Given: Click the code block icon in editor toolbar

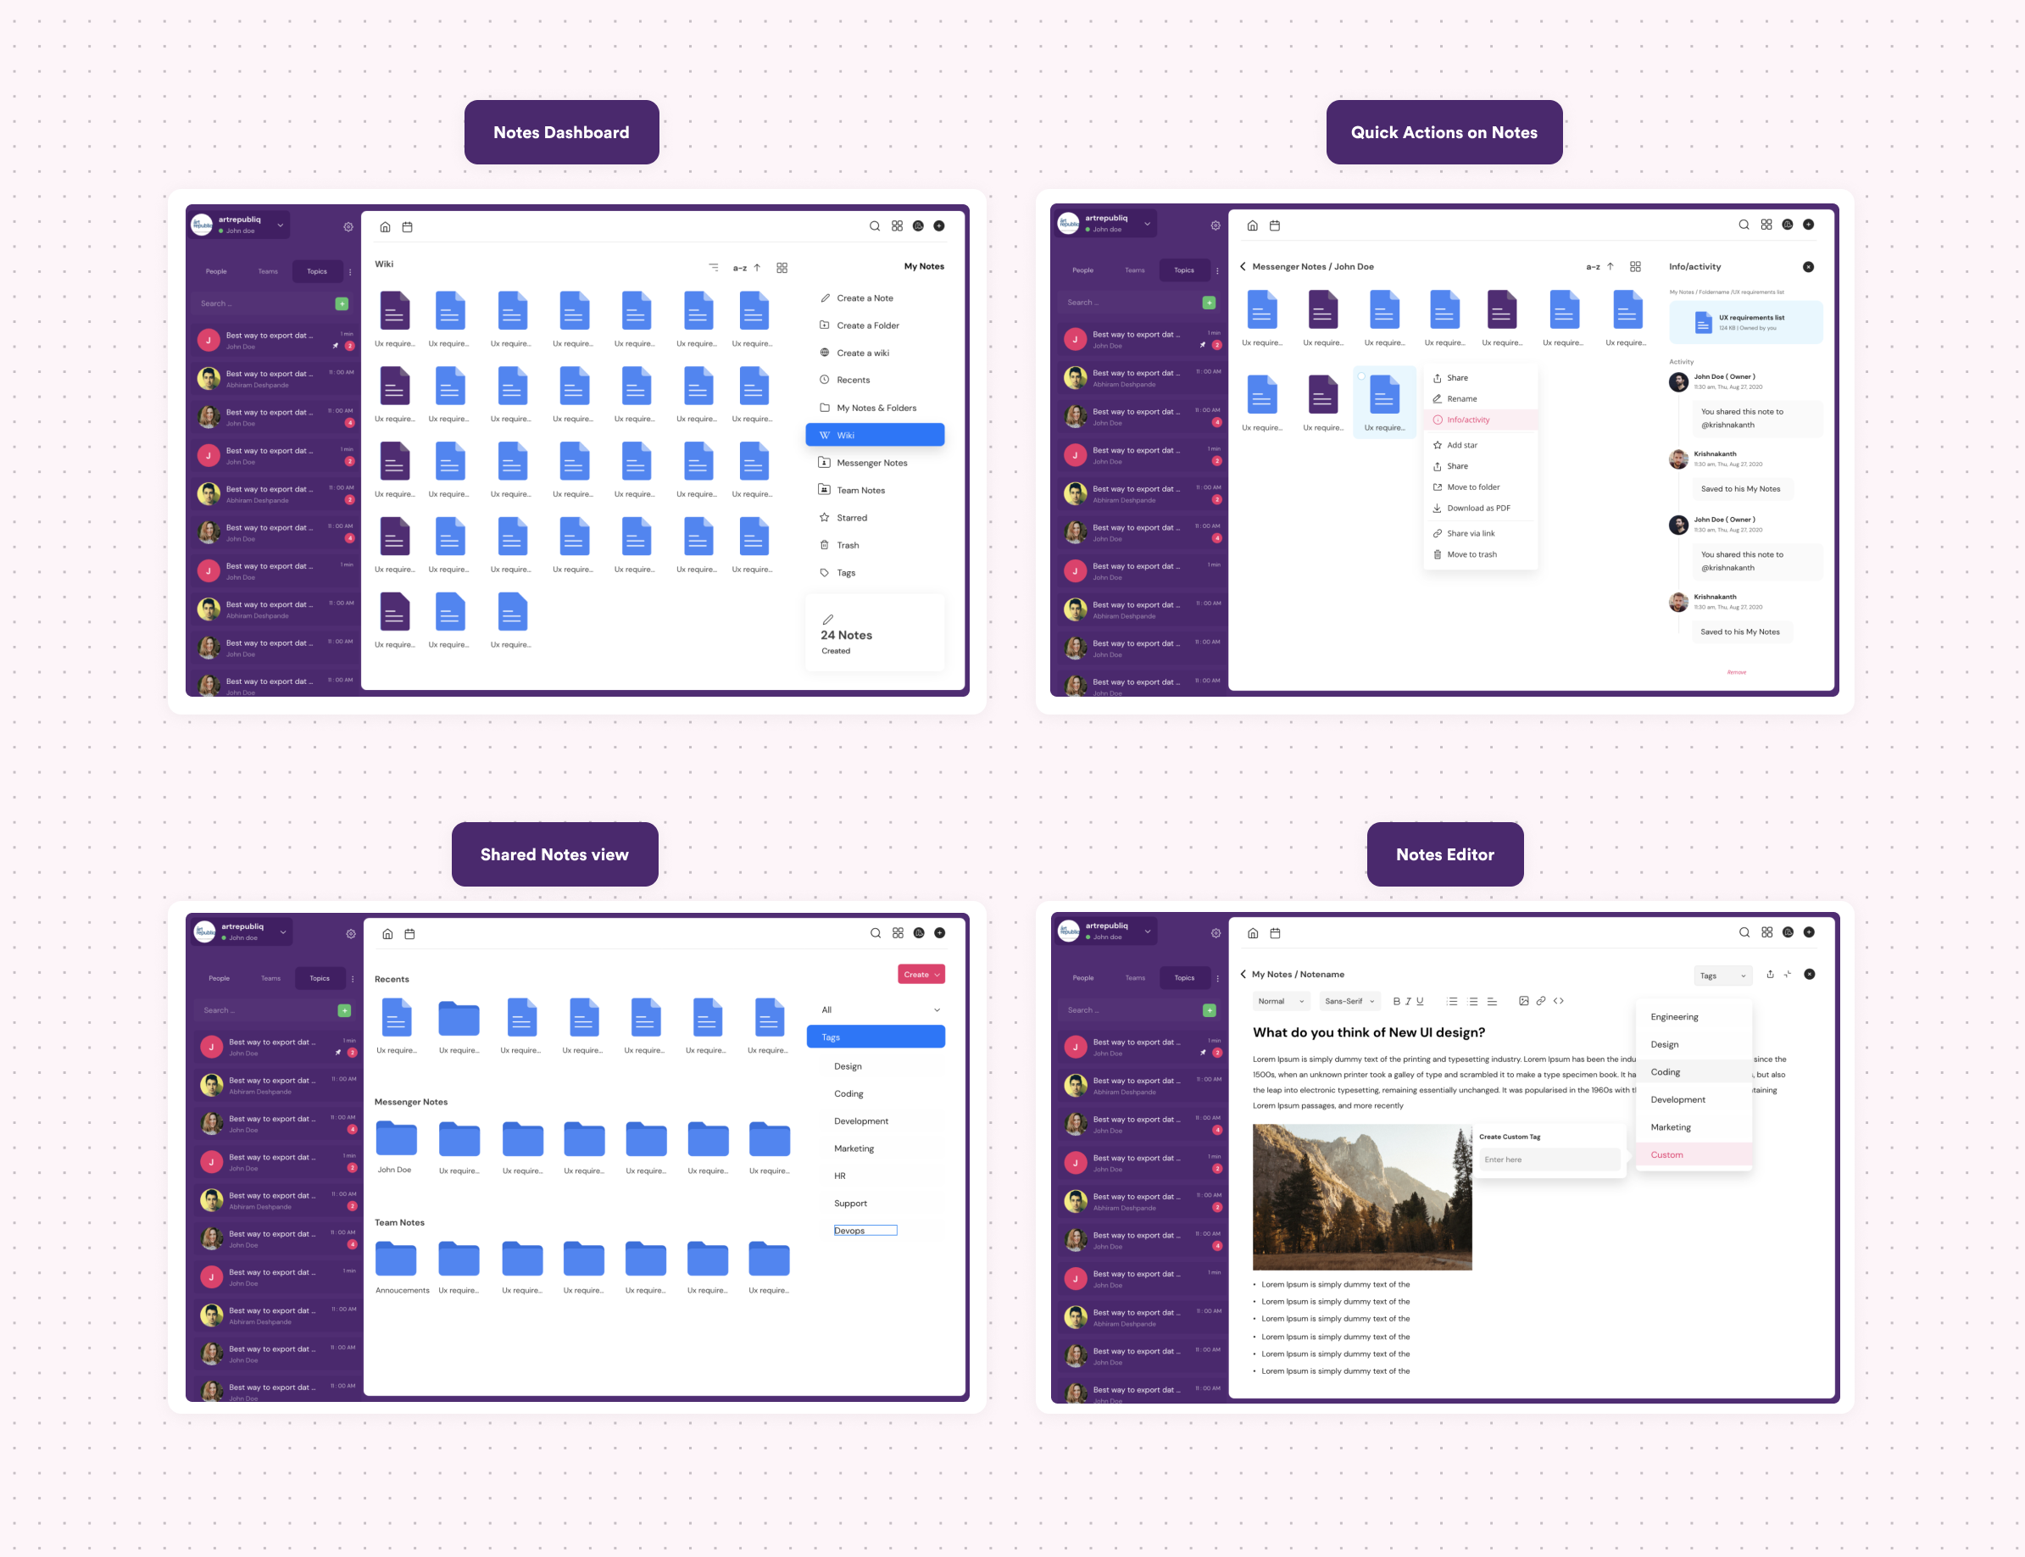Looking at the screenshot, I should [x=1559, y=1001].
